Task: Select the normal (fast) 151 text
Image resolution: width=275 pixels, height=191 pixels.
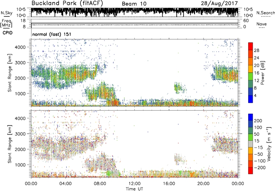Action: point(52,34)
